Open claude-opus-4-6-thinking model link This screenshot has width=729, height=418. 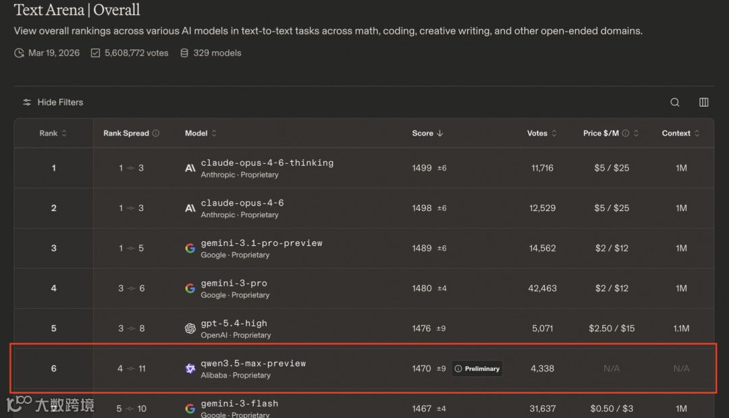point(267,163)
